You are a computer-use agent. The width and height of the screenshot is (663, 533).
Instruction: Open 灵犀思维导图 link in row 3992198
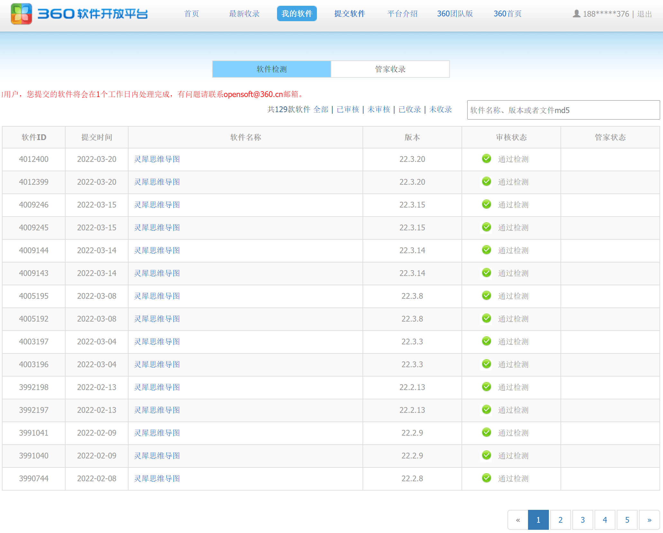(x=157, y=387)
